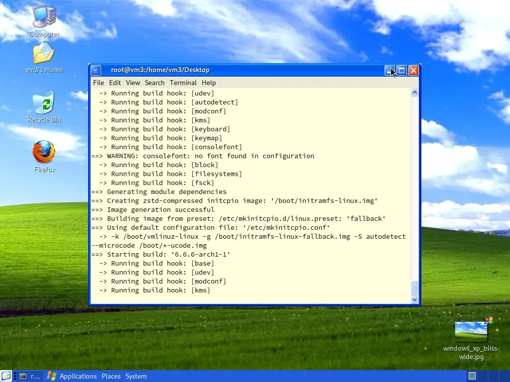
Task: Click the show desktop icon in taskbar
Action: coord(6,376)
